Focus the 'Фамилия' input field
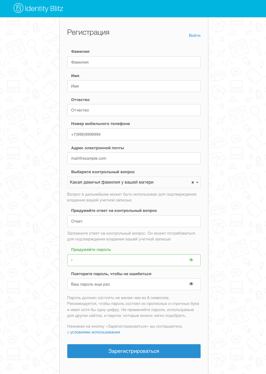 click(134, 62)
